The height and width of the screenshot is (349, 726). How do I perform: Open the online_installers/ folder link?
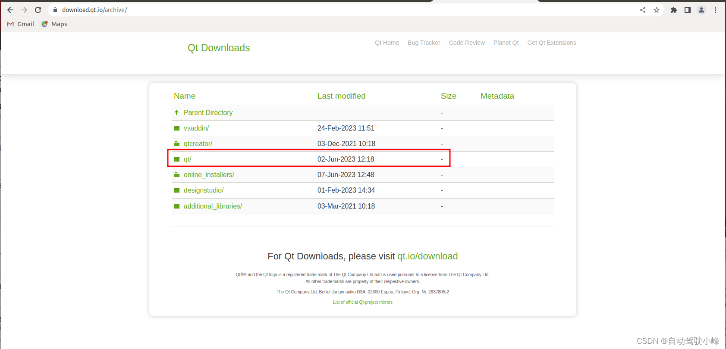pyautogui.click(x=209, y=174)
